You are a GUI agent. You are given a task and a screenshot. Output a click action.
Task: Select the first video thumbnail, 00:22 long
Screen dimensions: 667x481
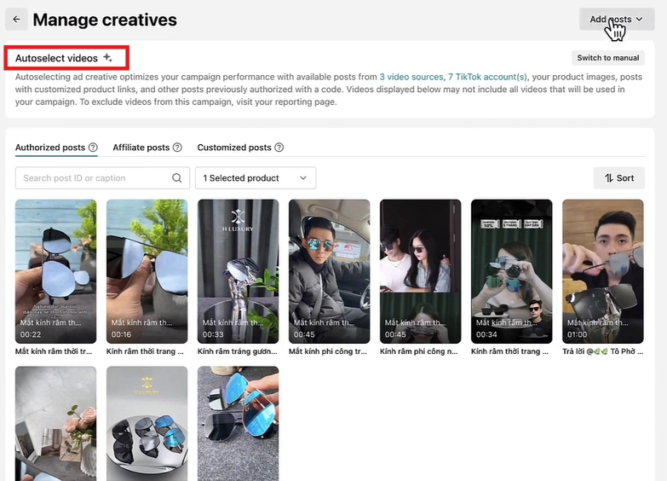(55, 271)
